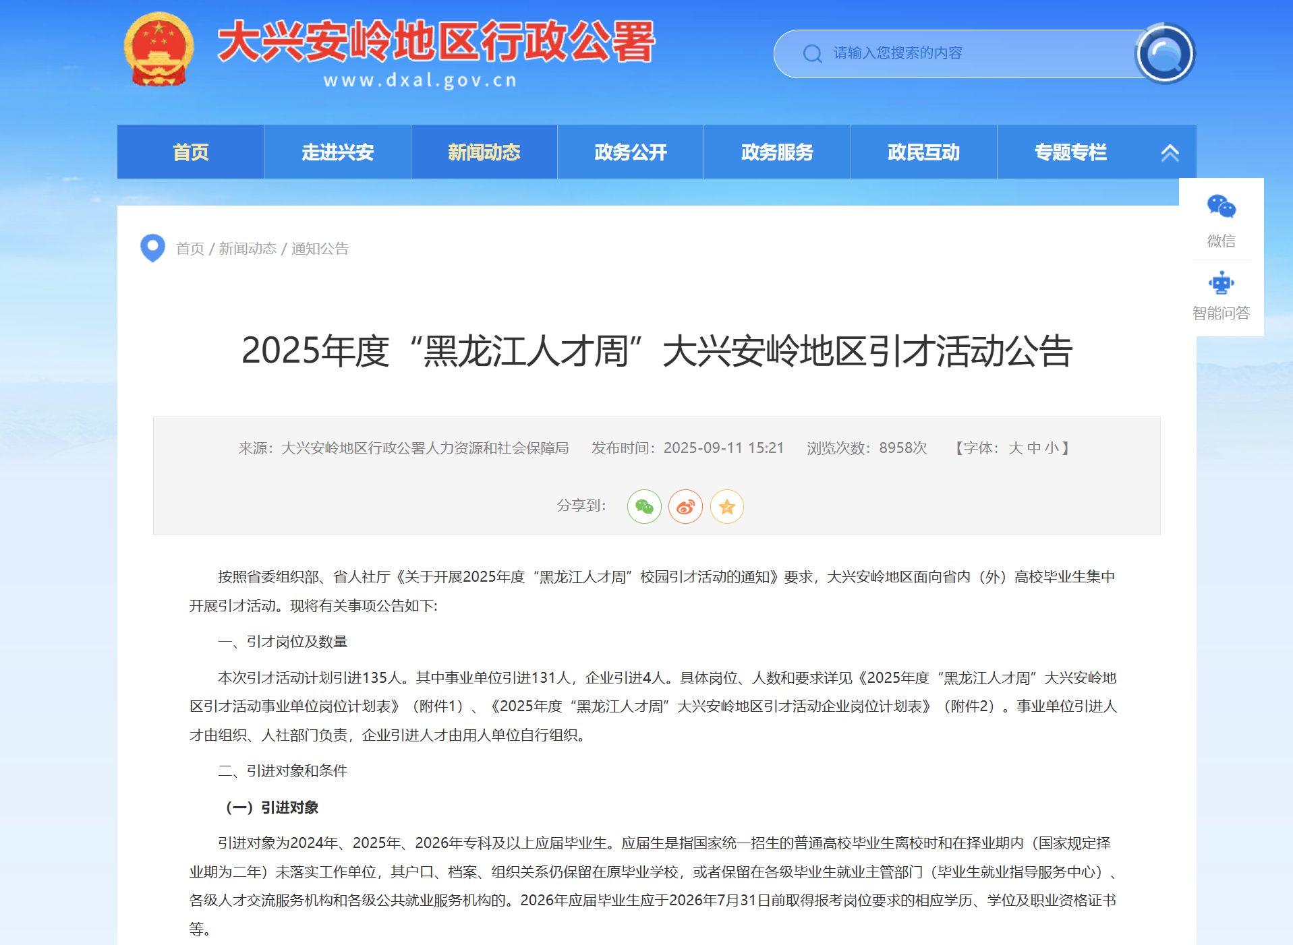Add article to favorites star icon
This screenshot has height=945, width=1293.
(726, 507)
